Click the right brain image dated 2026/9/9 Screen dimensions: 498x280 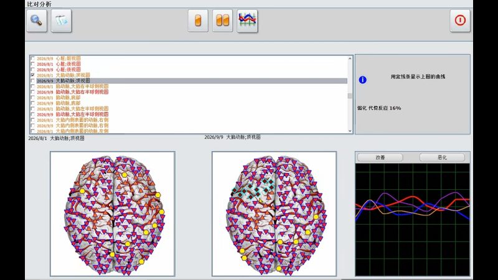(x=274, y=213)
